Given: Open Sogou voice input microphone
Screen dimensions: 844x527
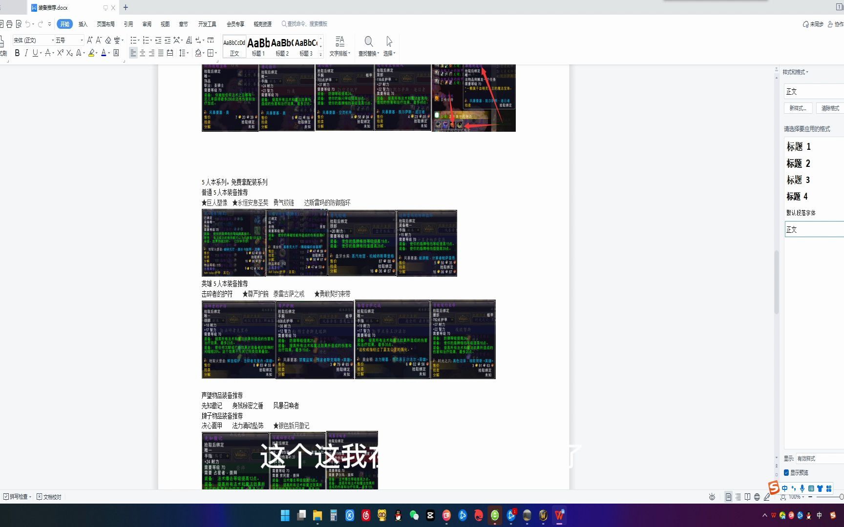Looking at the screenshot, I should [802, 488].
